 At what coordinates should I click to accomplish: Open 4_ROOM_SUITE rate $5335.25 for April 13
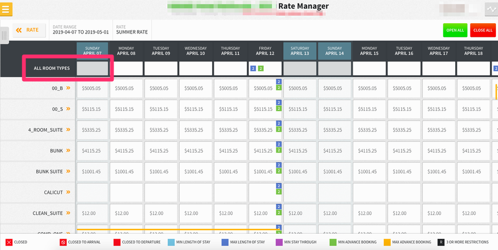click(x=299, y=130)
